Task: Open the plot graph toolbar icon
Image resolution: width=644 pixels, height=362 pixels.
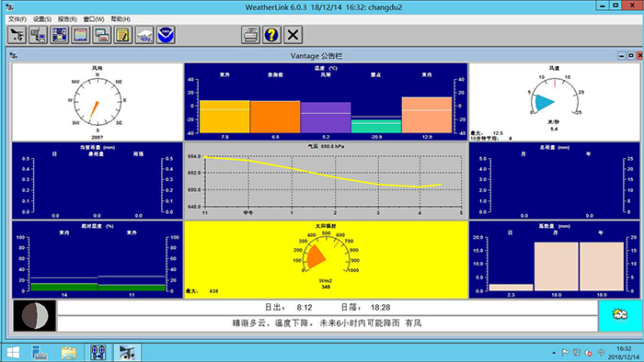Action: point(81,35)
